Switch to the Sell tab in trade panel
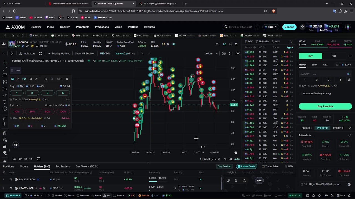355x199 pixels. [x=334, y=56]
